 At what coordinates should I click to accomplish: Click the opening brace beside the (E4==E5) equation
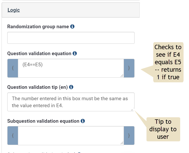13,68
